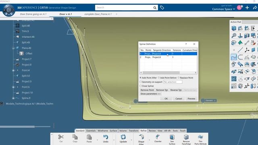Expand the Plane.49 tree node
This screenshot has height=145, width=258.
tap(13, 48)
